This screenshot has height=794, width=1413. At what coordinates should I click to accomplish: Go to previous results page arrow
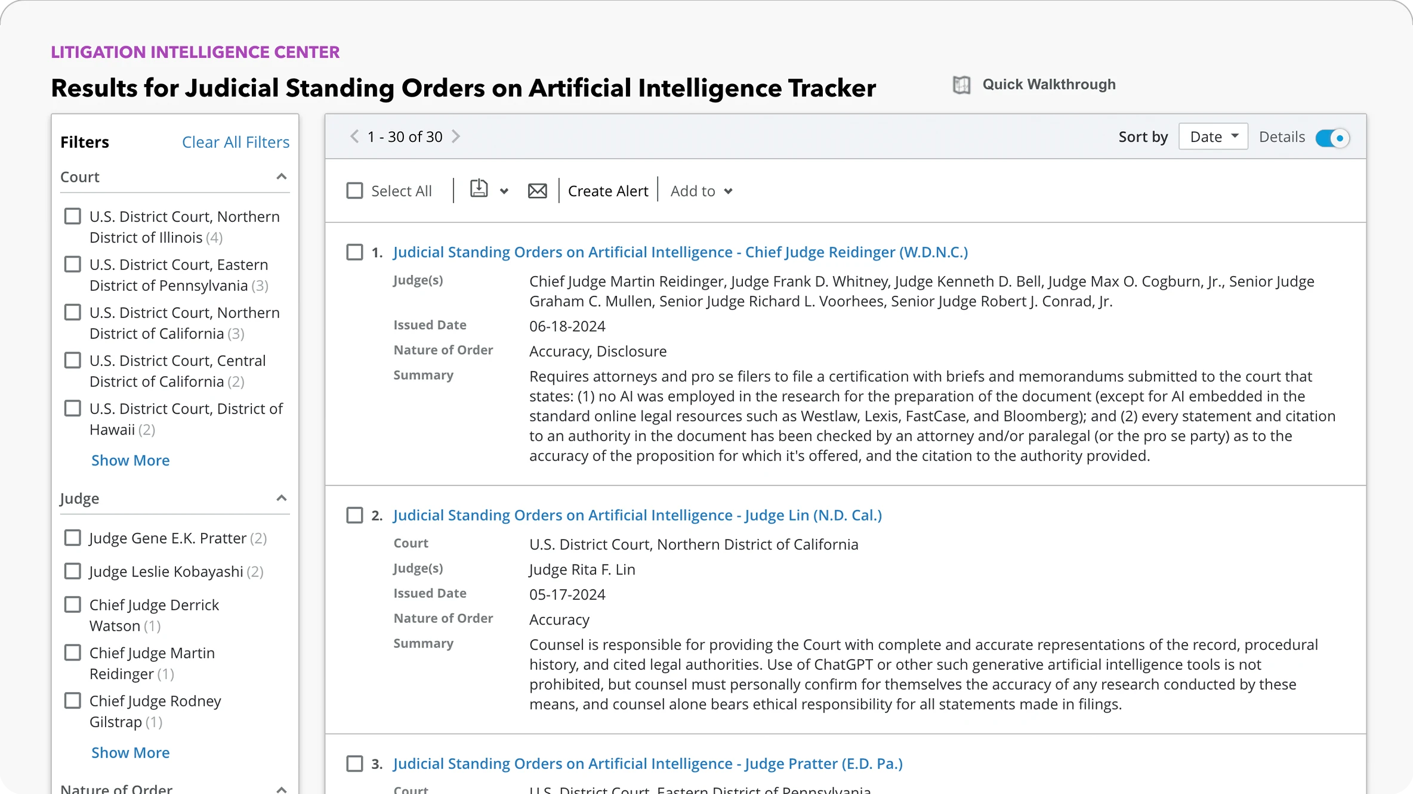(354, 137)
